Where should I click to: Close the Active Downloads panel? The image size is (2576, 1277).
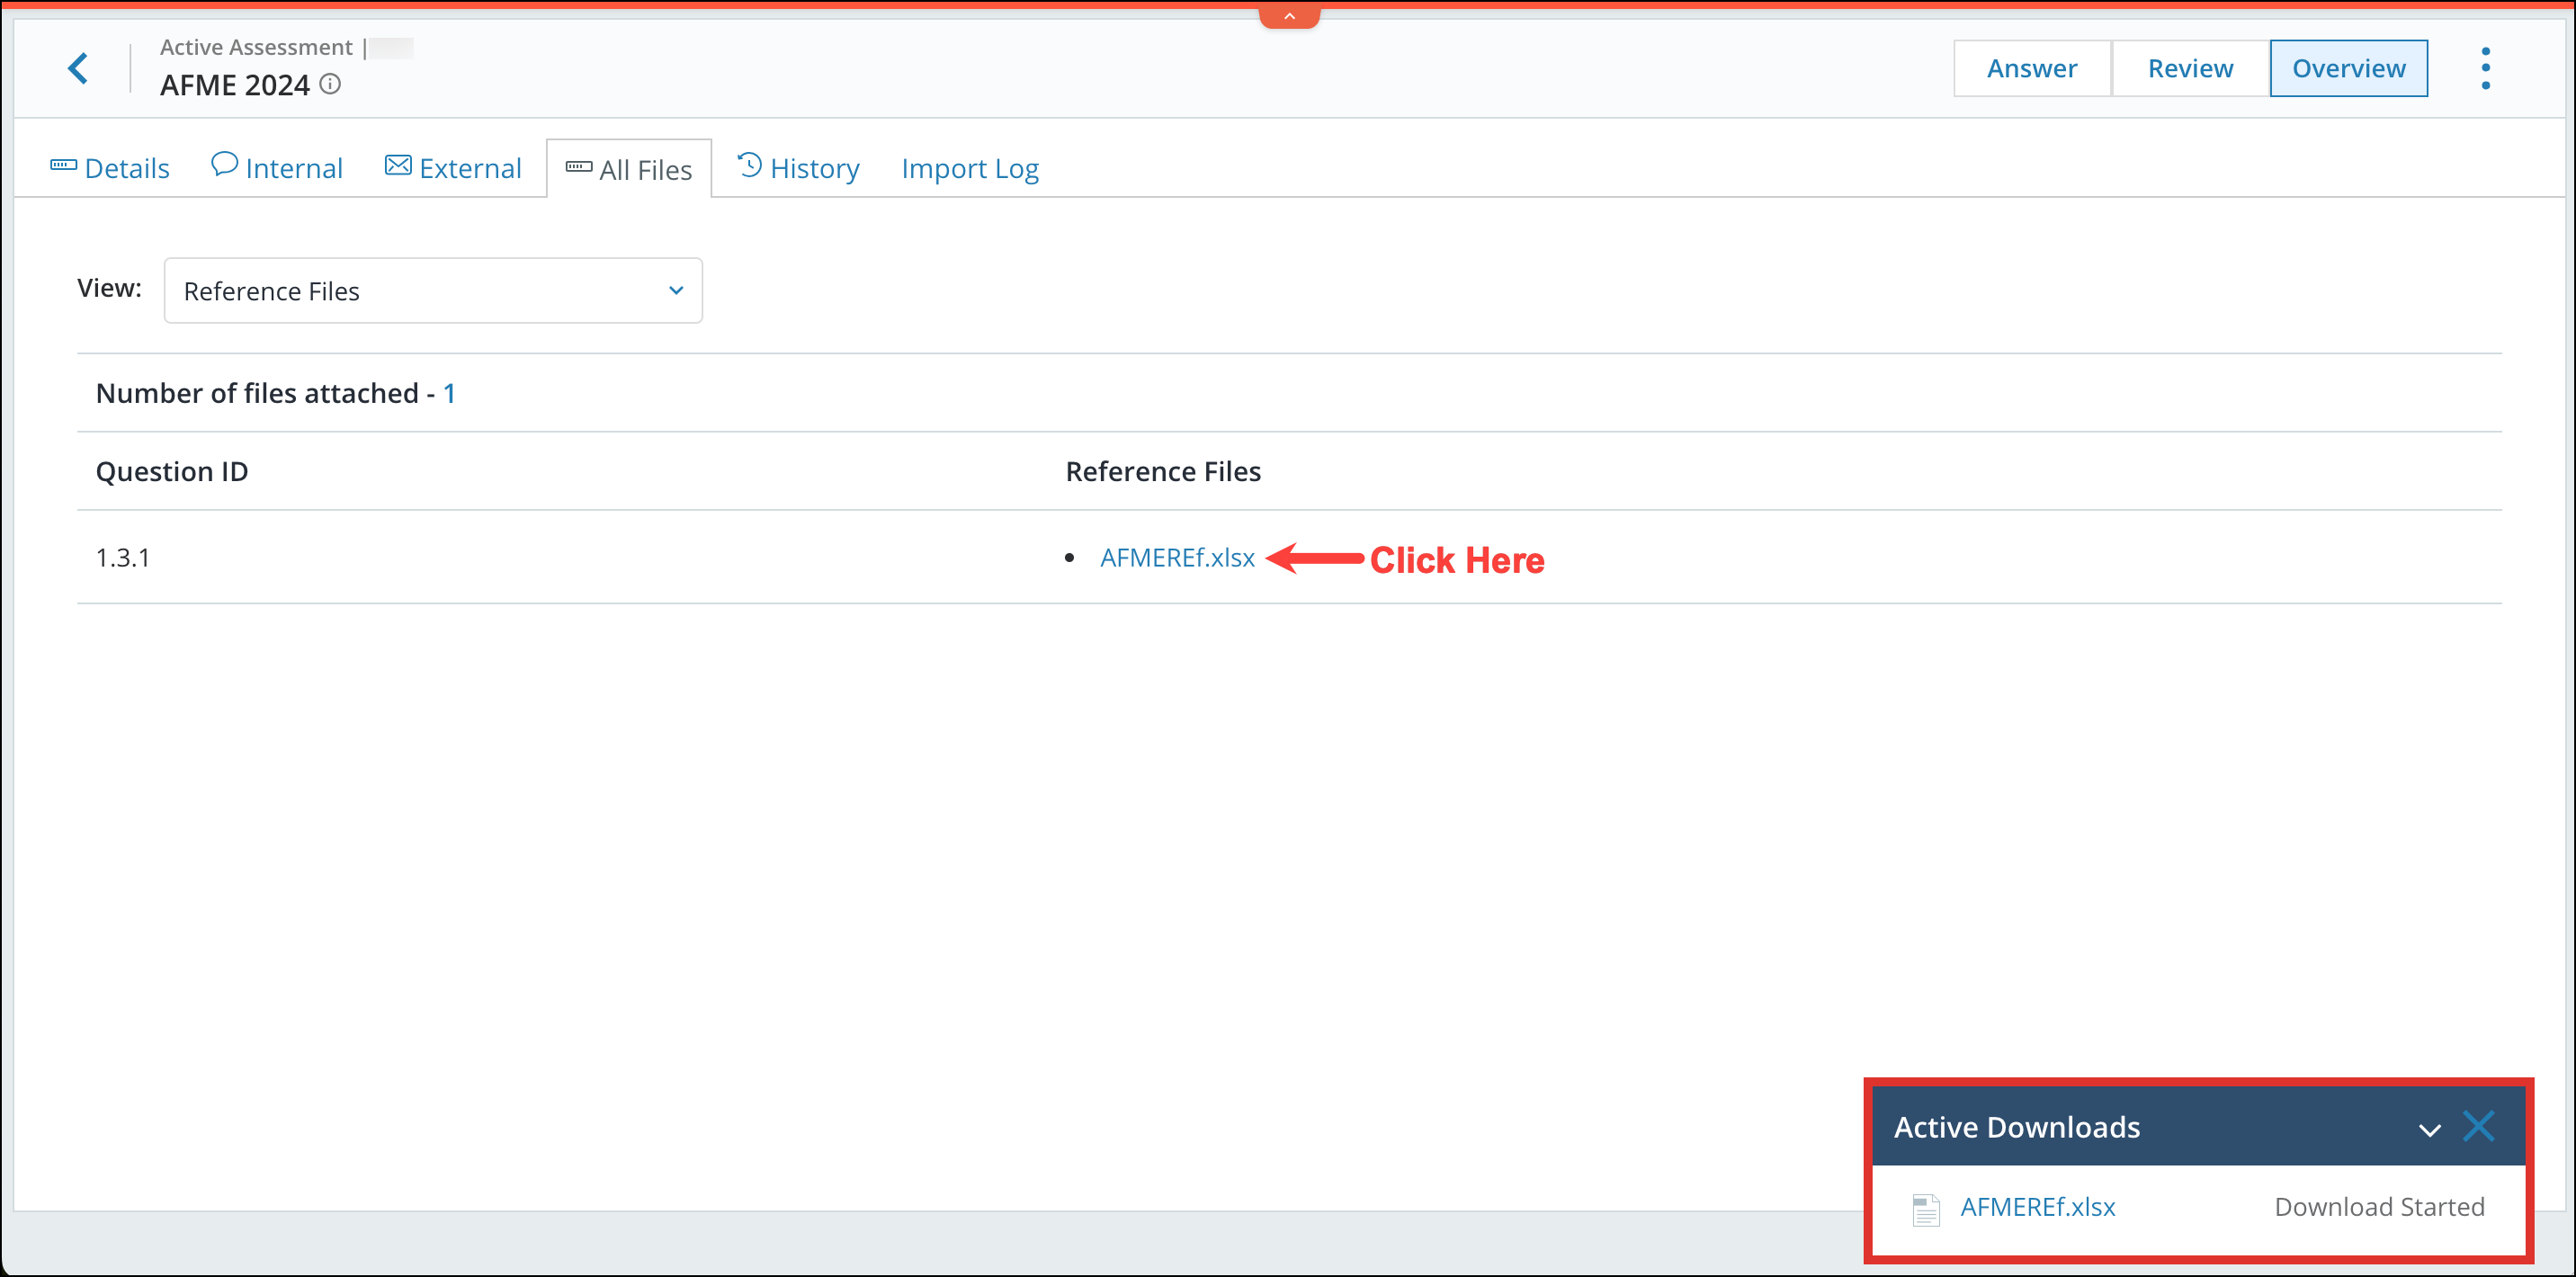(x=2480, y=1127)
